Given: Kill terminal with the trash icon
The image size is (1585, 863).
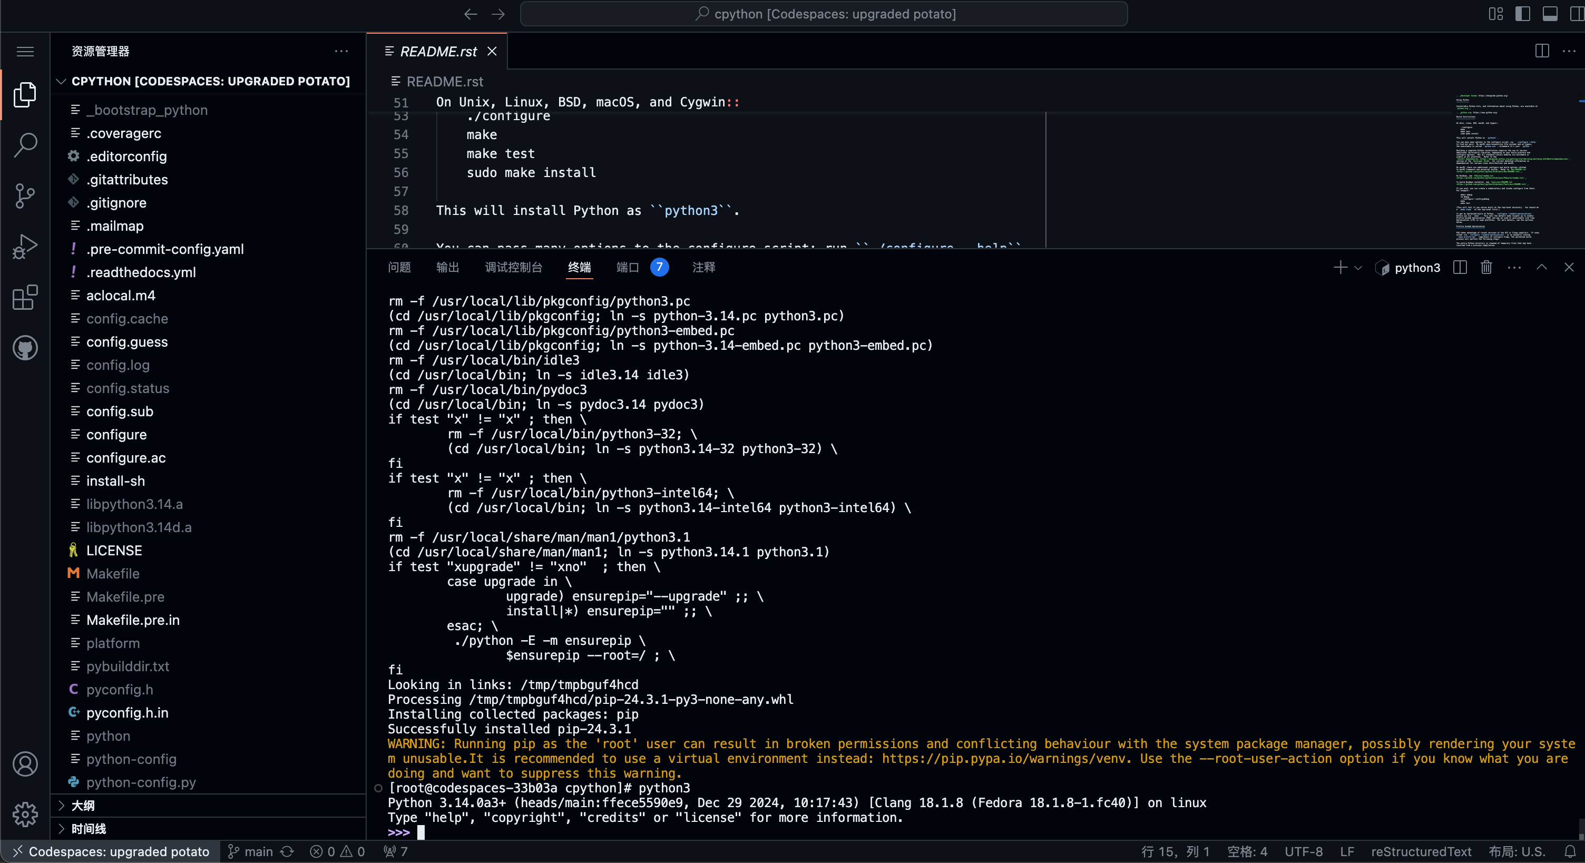Looking at the screenshot, I should [x=1486, y=268].
